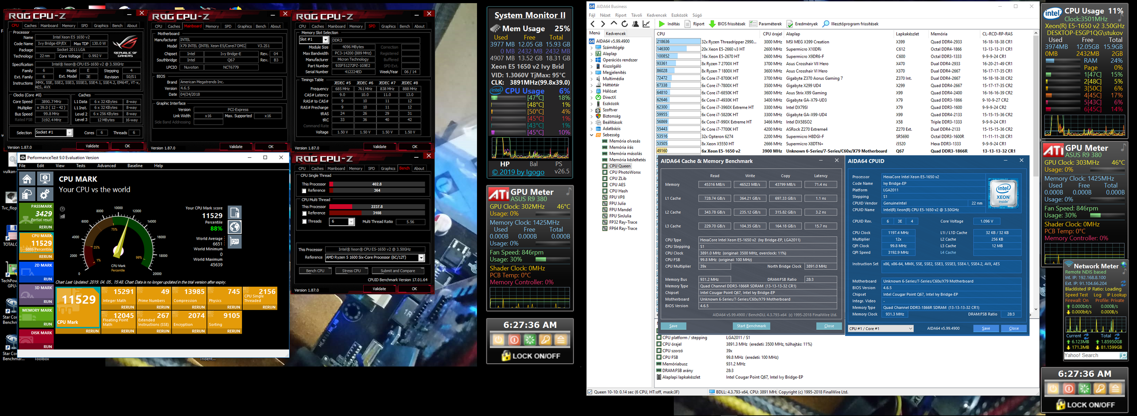Image resolution: width=1137 pixels, height=416 pixels.
Task: Toggle the Threads checkbox in CPU-Z Bench
Action: point(304,222)
